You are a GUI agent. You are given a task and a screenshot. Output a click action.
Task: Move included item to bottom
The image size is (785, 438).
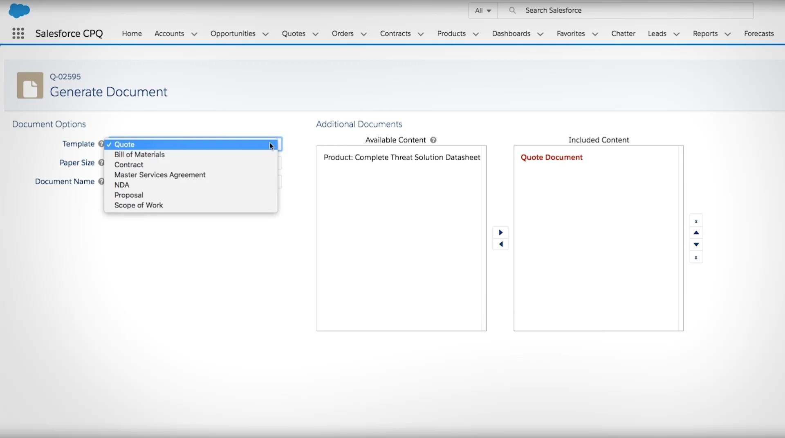point(696,257)
